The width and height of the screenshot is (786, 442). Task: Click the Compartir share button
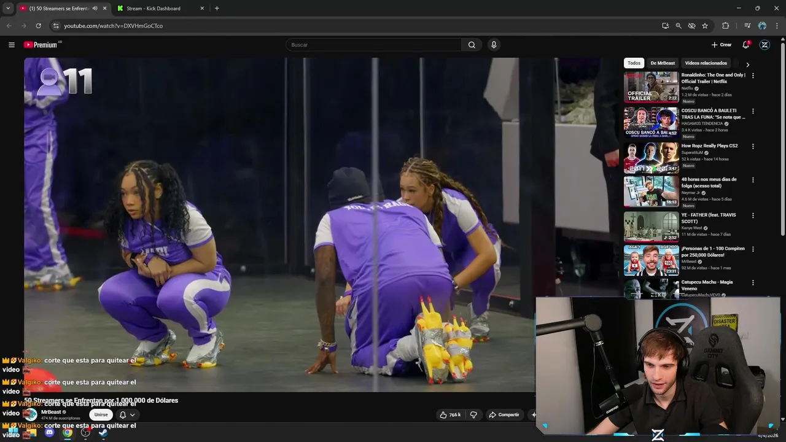coord(504,415)
